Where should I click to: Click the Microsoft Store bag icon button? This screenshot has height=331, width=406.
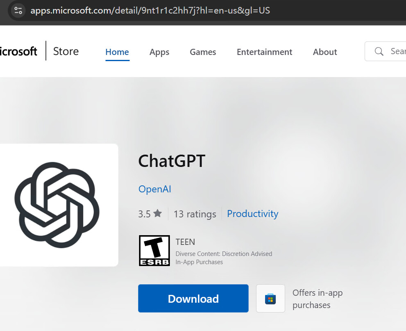point(270,298)
